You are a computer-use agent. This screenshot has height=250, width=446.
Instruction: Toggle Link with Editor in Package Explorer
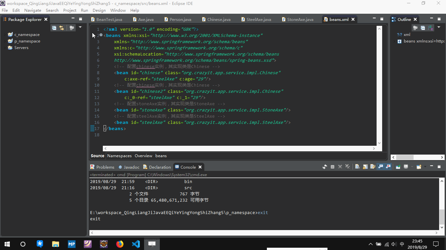(62, 28)
